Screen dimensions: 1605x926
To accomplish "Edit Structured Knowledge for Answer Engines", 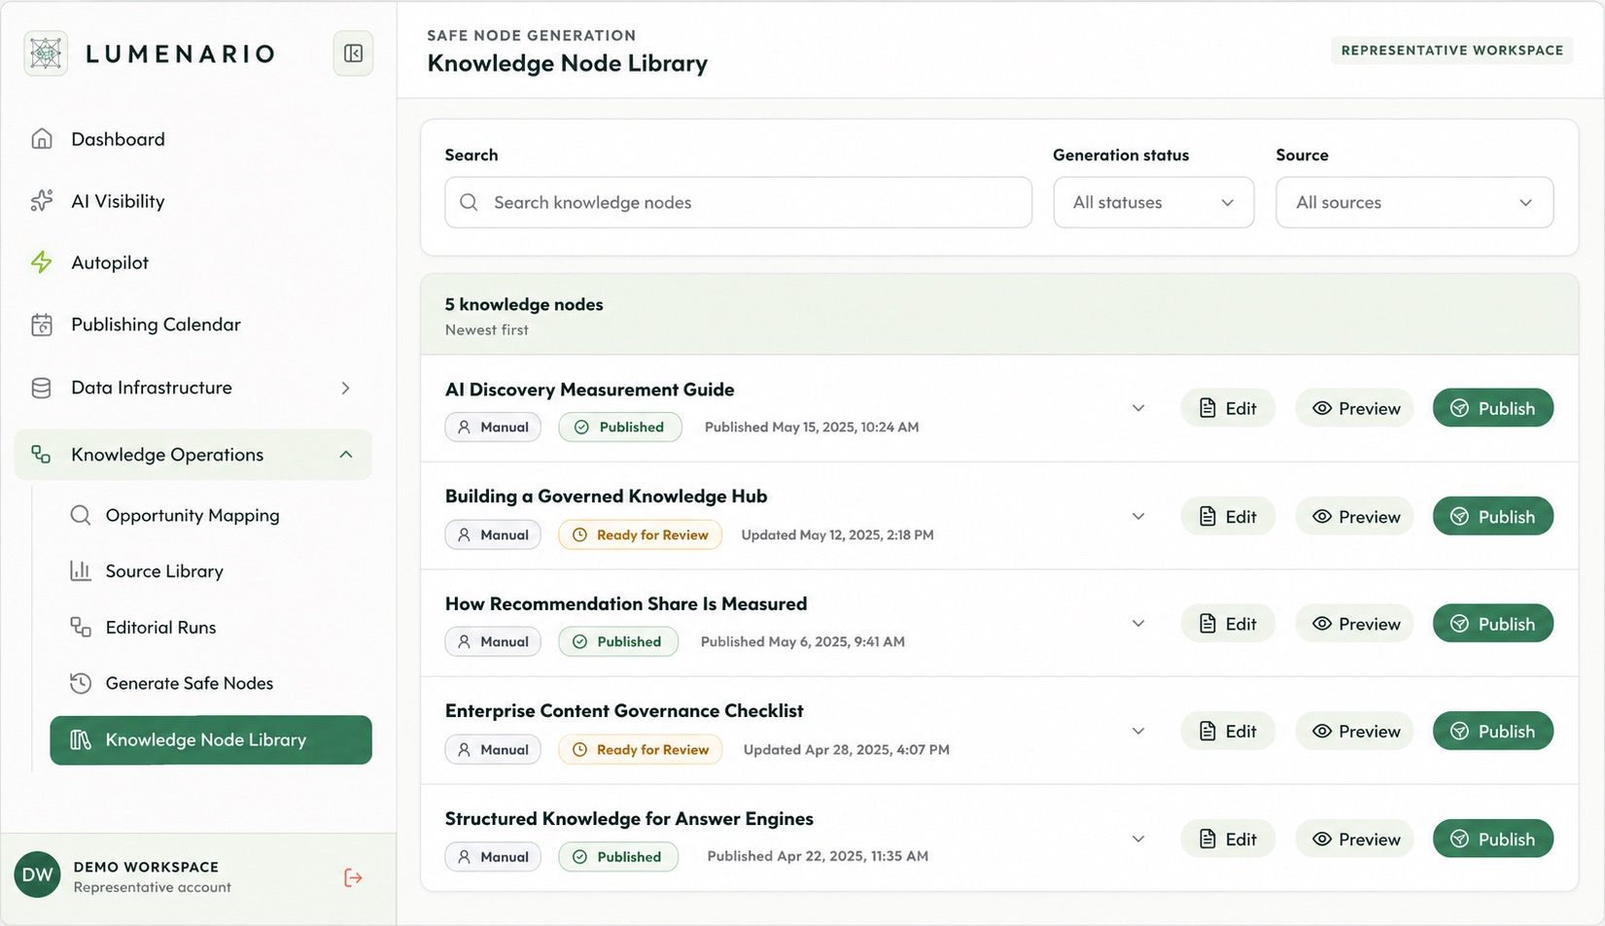I will point(1228,839).
